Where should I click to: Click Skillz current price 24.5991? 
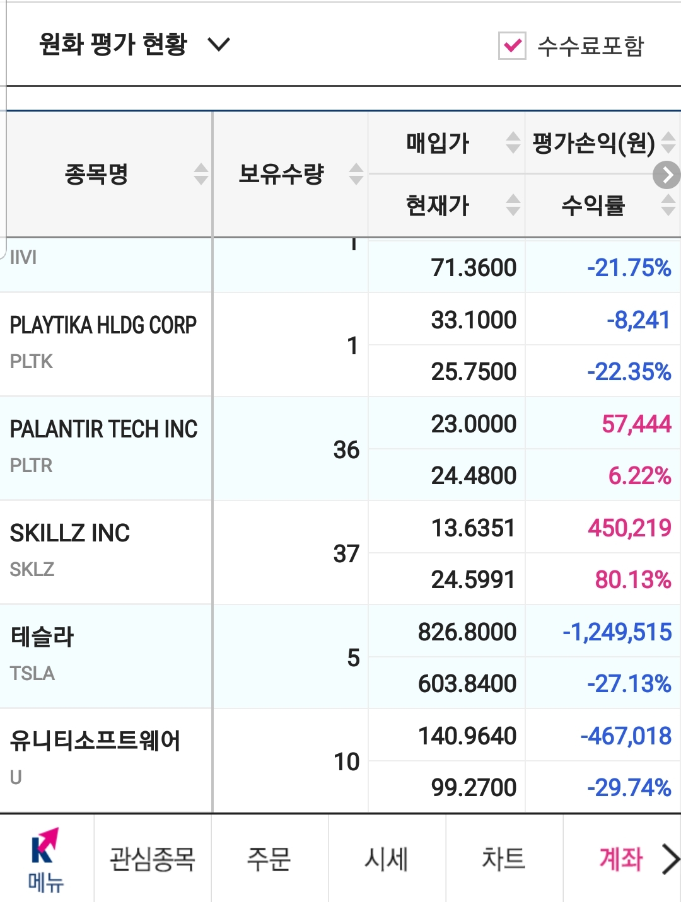(x=474, y=579)
